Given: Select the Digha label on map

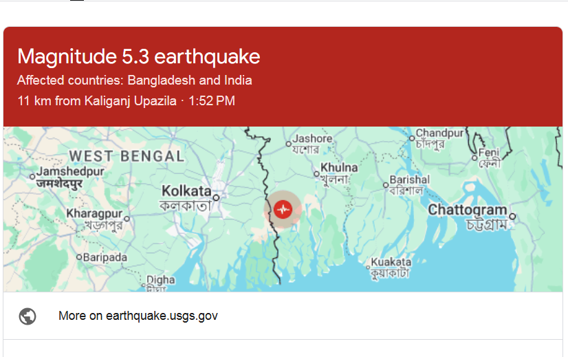Looking at the screenshot, I should tap(161, 280).
